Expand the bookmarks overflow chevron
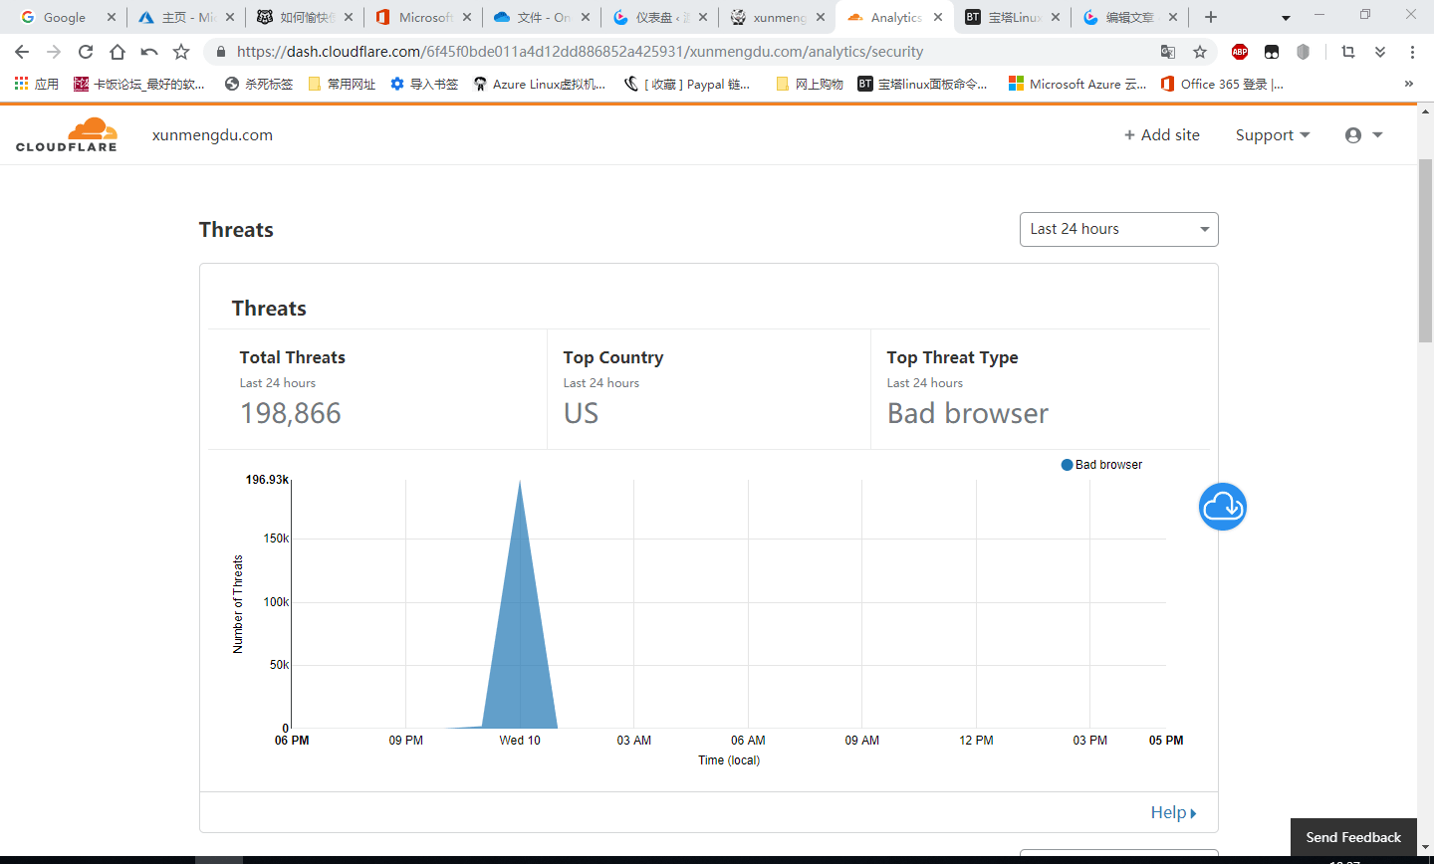This screenshot has height=864, width=1434. pyautogui.click(x=1409, y=84)
